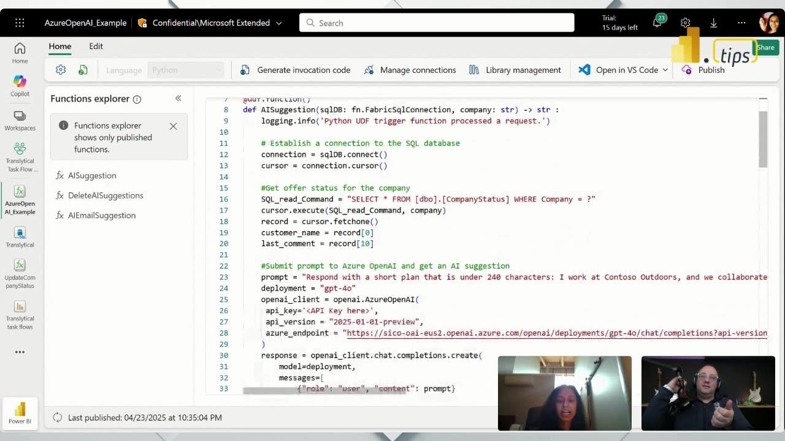Collapse the Functions explorer panel
The height and width of the screenshot is (441, 785).
coord(178,98)
